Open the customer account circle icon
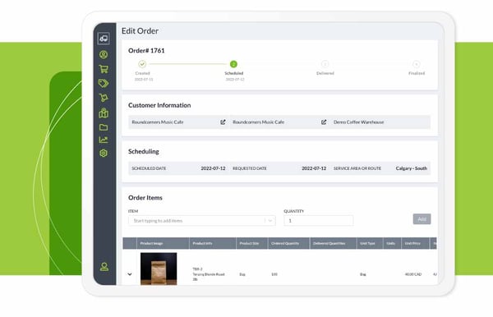The height and width of the screenshot is (317, 493). pyautogui.click(x=104, y=55)
